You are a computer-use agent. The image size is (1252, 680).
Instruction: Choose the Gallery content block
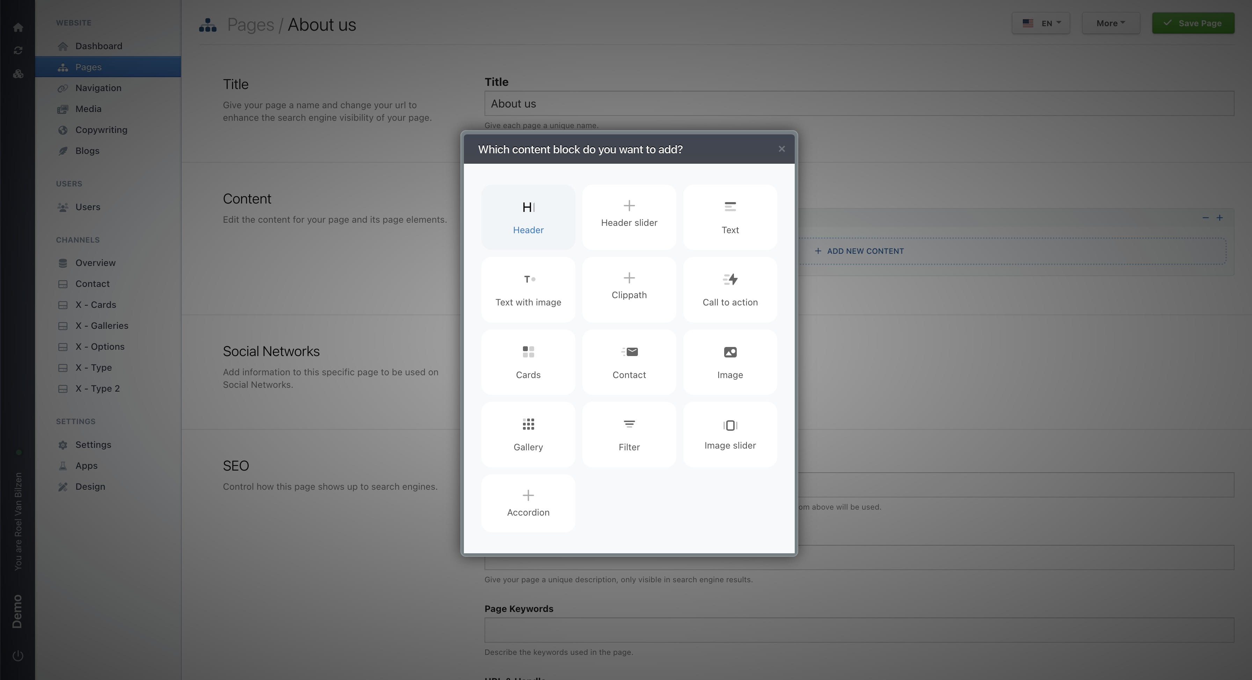(x=528, y=434)
